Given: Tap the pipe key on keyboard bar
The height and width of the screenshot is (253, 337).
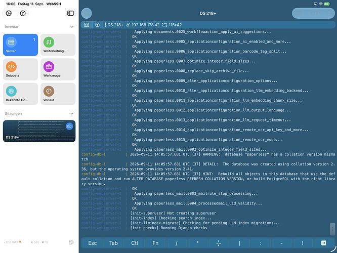Looking at the screenshot, I should click(x=239, y=243).
